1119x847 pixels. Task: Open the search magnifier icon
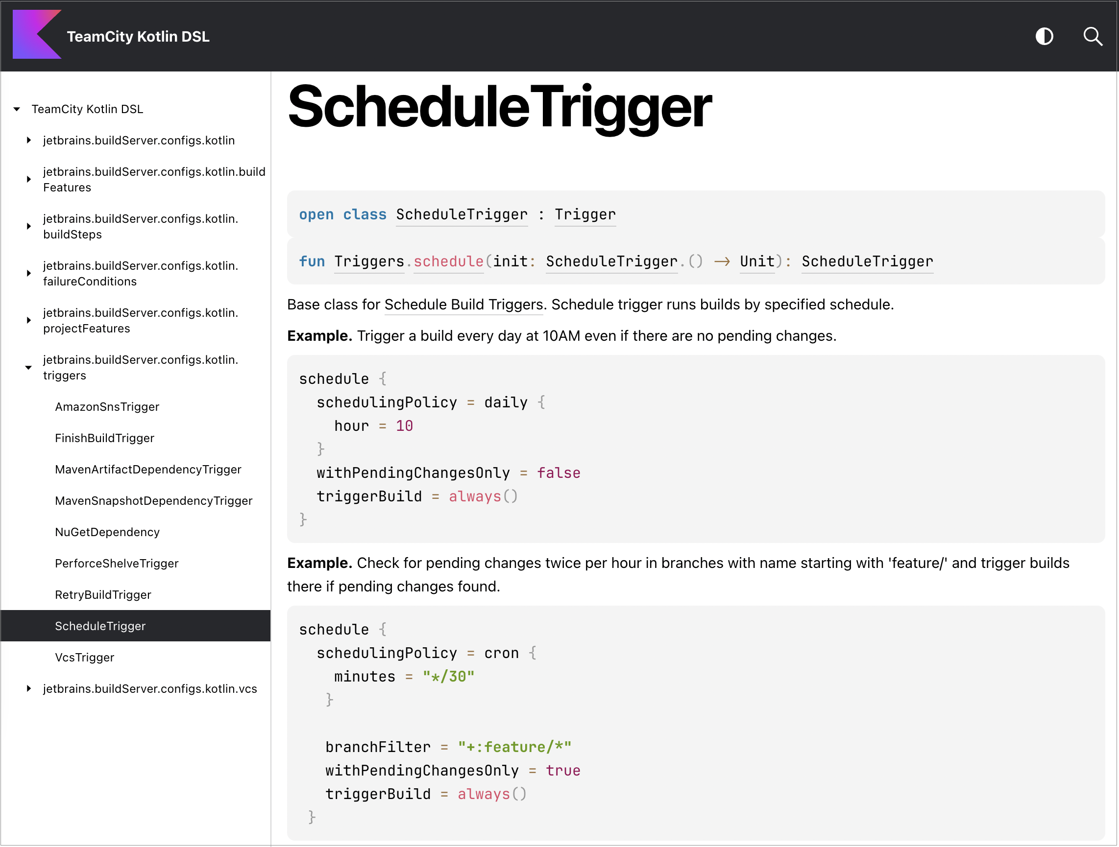[x=1093, y=36]
